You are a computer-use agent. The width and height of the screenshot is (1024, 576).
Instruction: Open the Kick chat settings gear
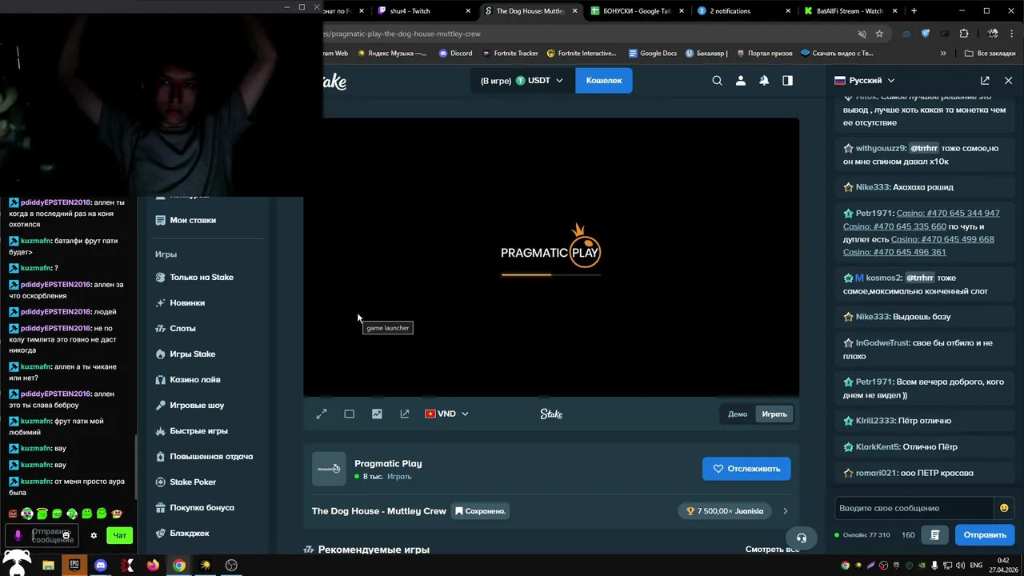tap(94, 535)
